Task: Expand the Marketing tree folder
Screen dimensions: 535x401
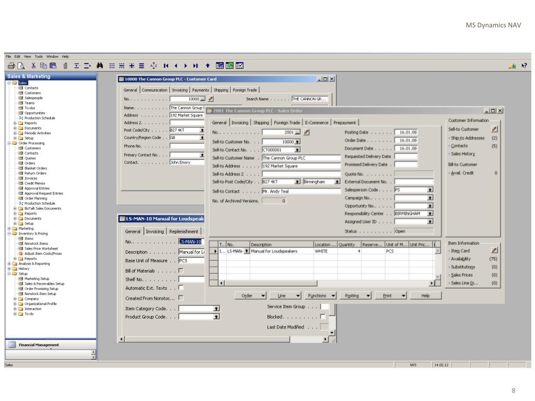Action: coord(9,229)
